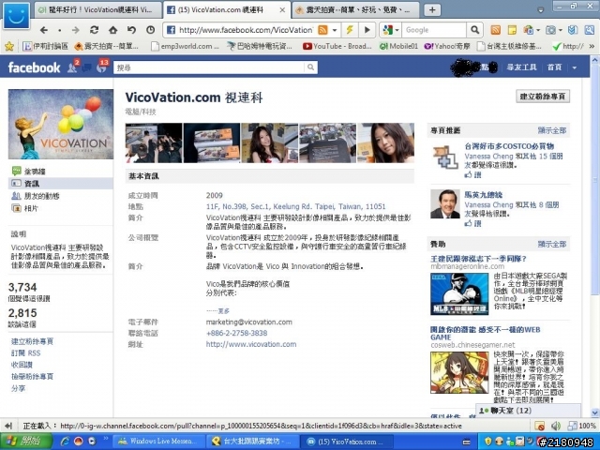Click inside the Facebook search field
This screenshot has height=450, width=600.
click(x=210, y=67)
